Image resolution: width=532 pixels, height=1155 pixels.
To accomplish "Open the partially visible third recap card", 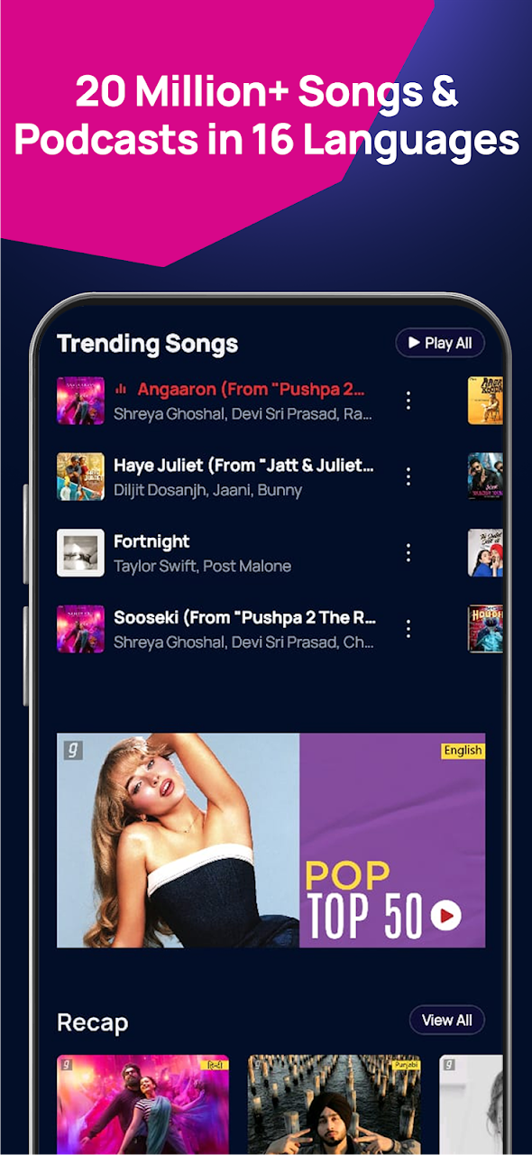I will [x=471, y=1104].
